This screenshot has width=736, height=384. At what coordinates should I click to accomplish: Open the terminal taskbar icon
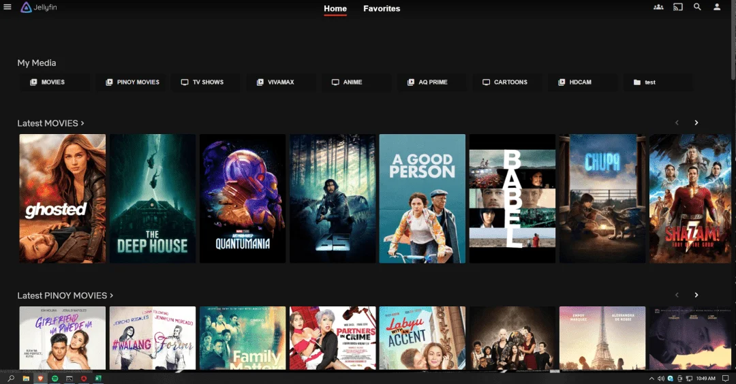coord(70,379)
